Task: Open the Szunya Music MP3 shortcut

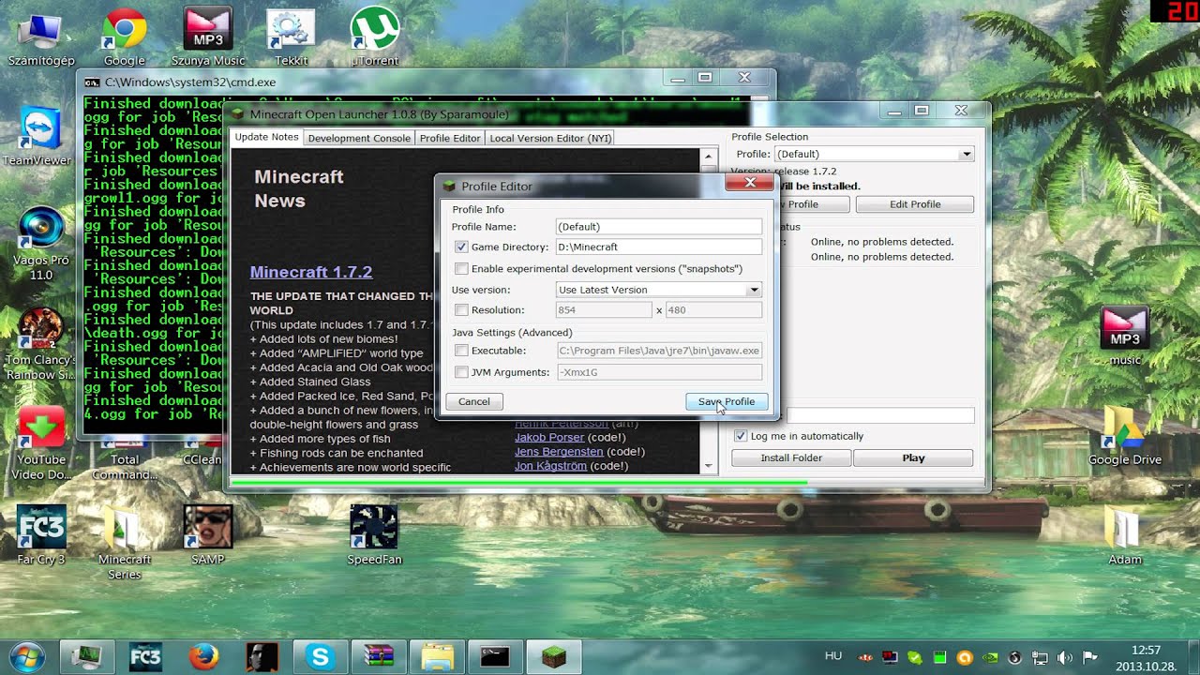Action: pyautogui.click(x=207, y=37)
